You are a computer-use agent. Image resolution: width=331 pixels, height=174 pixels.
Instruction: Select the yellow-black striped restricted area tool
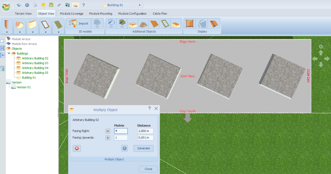58,24
